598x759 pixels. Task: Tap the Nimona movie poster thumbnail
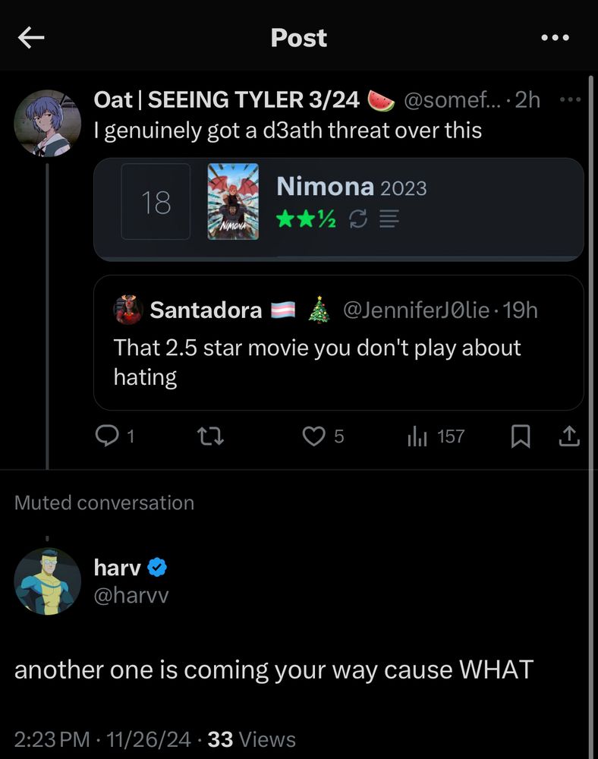pos(233,201)
